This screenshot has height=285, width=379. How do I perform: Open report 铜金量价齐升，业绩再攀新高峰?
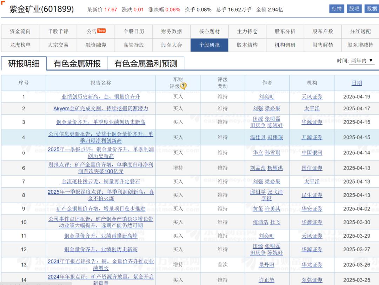click(101, 236)
